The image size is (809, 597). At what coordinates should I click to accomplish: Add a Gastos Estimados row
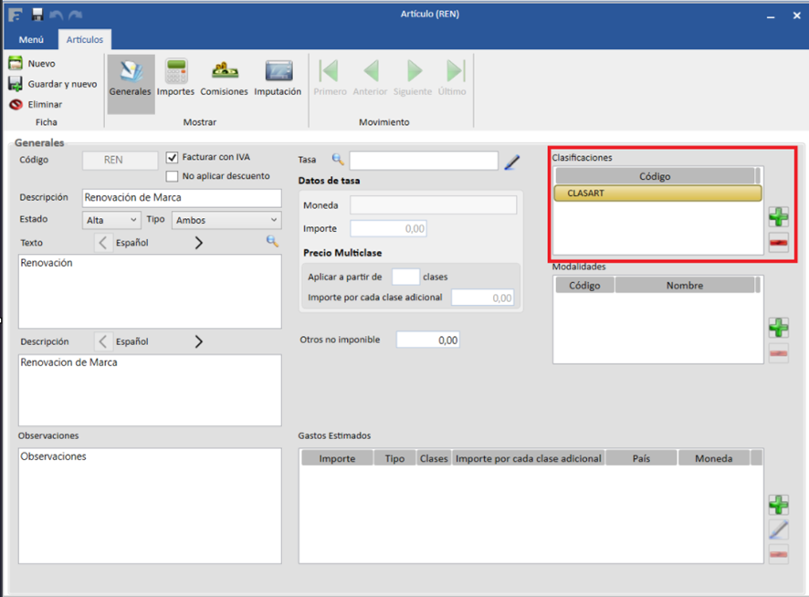(778, 505)
